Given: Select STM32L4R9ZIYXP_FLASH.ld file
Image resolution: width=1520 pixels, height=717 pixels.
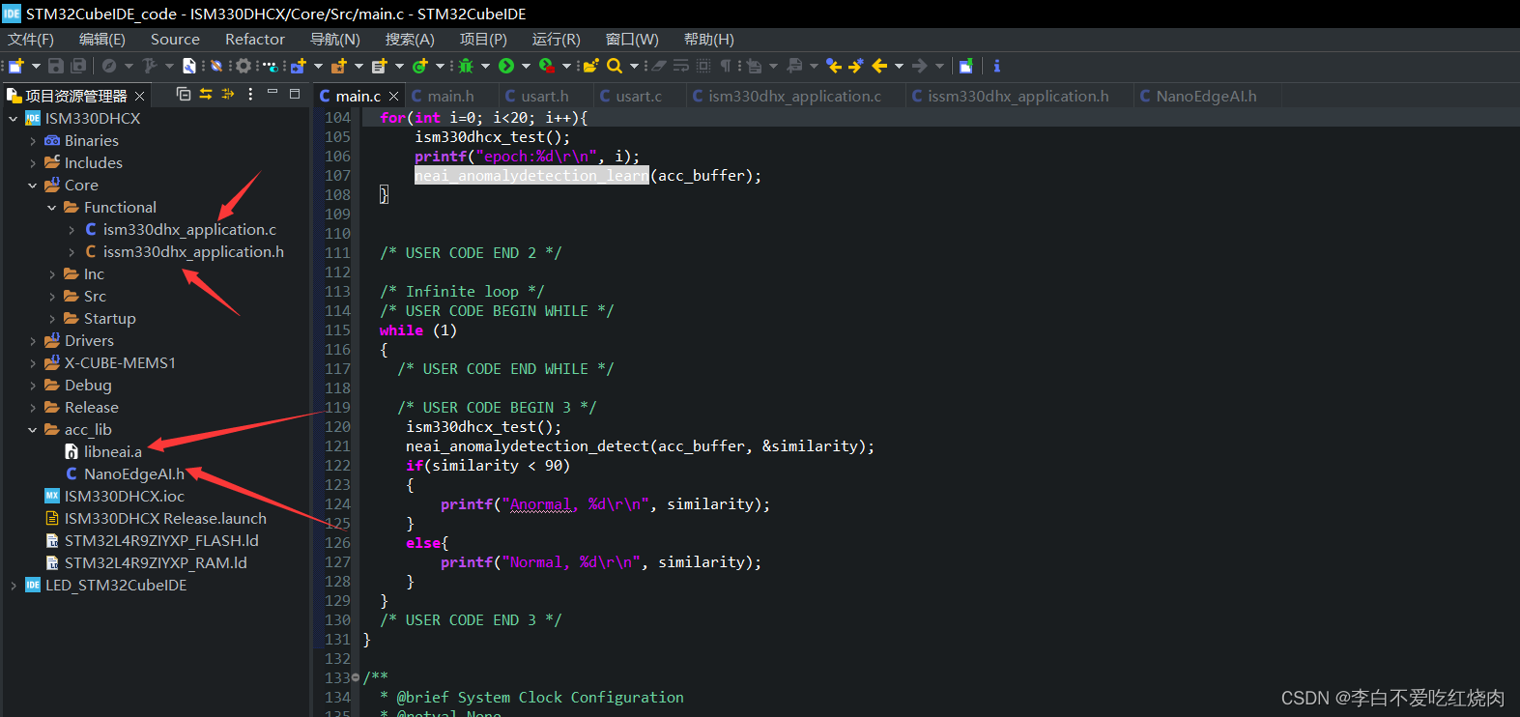Looking at the screenshot, I should tap(161, 541).
